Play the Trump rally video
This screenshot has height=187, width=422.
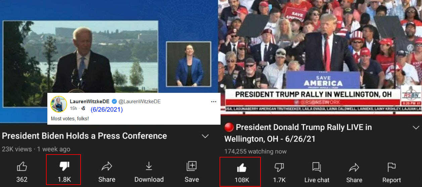point(320,57)
